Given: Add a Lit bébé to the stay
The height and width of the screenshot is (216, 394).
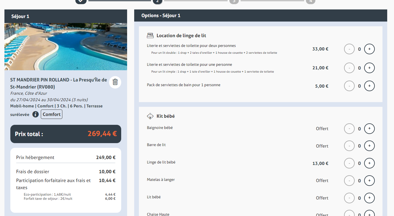Looking at the screenshot, I should 369,198.
